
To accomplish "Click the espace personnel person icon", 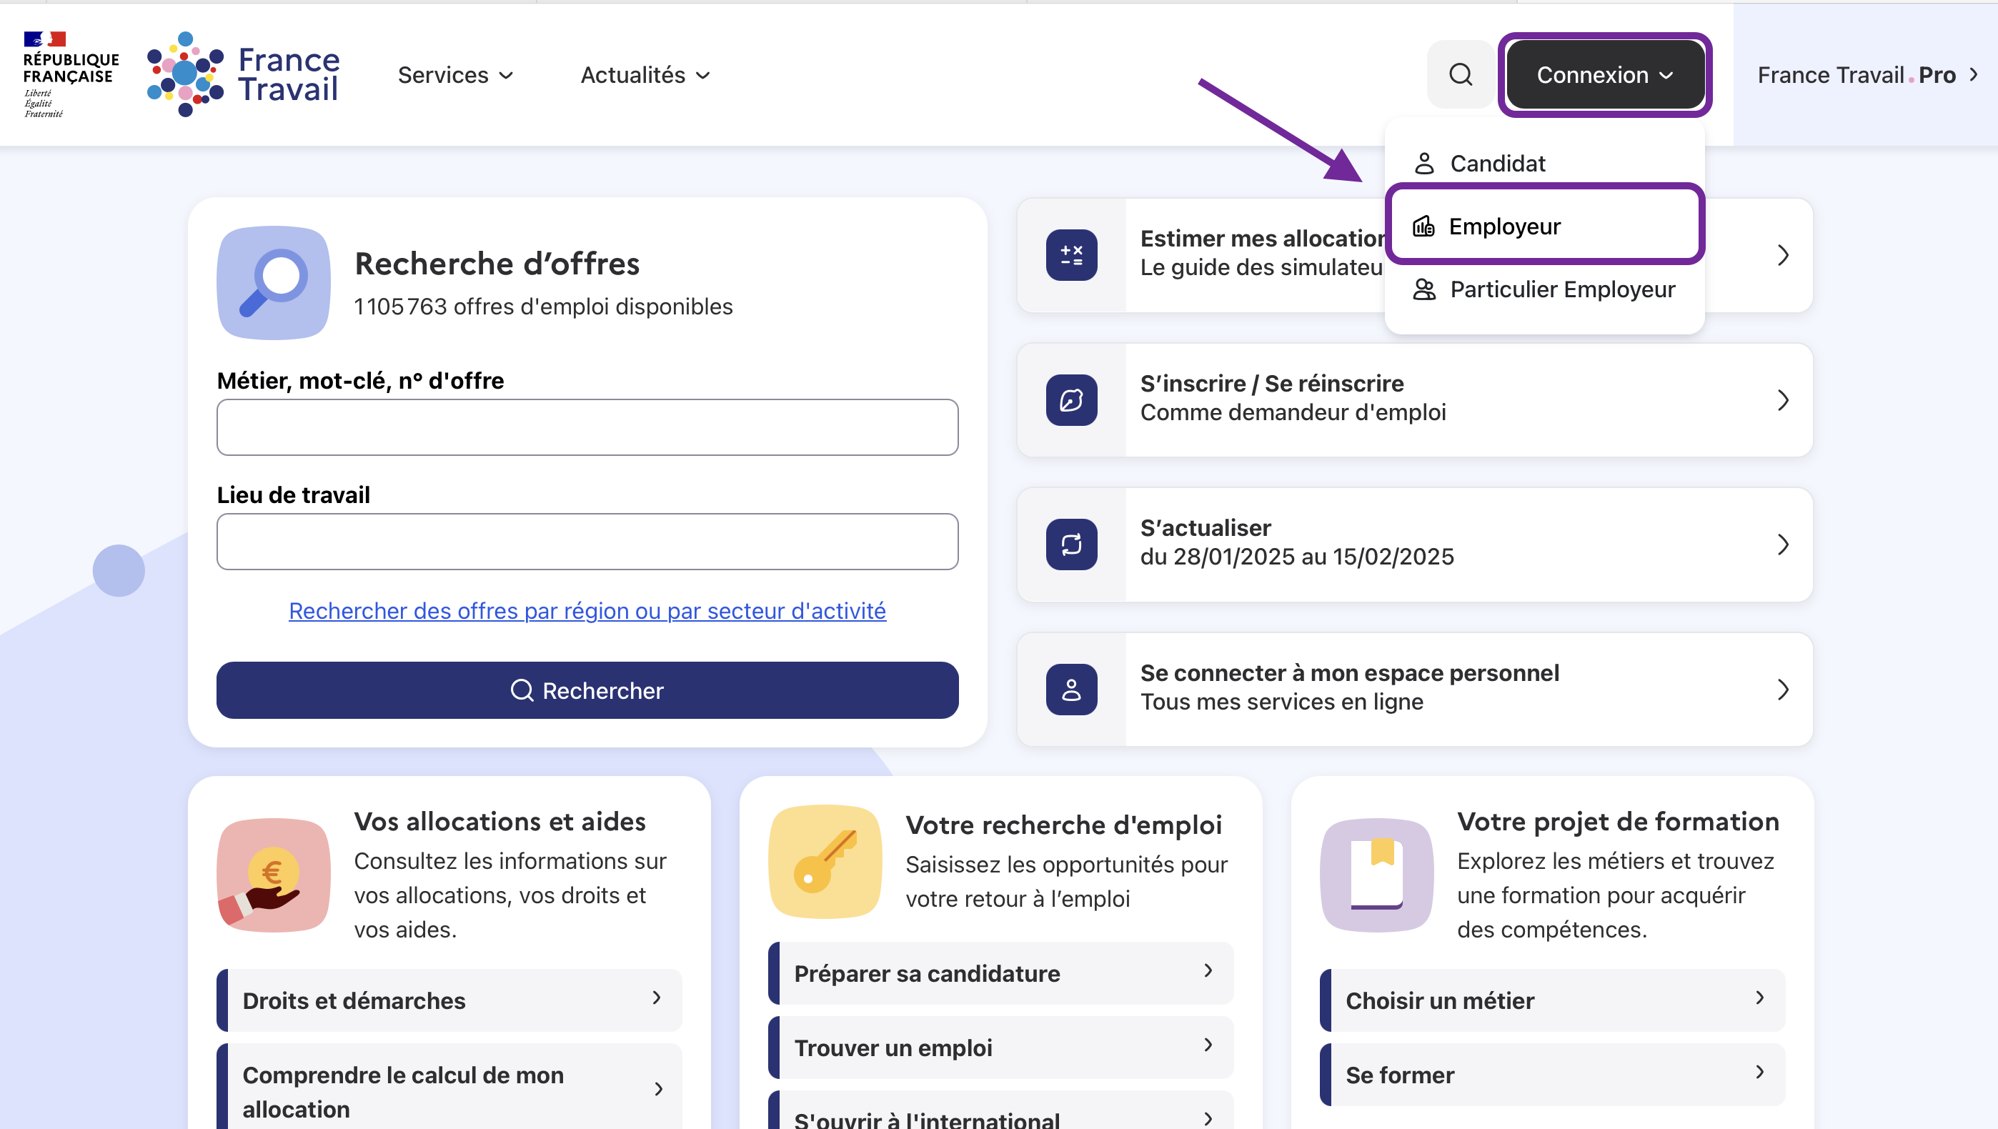I will (1071, 690).
